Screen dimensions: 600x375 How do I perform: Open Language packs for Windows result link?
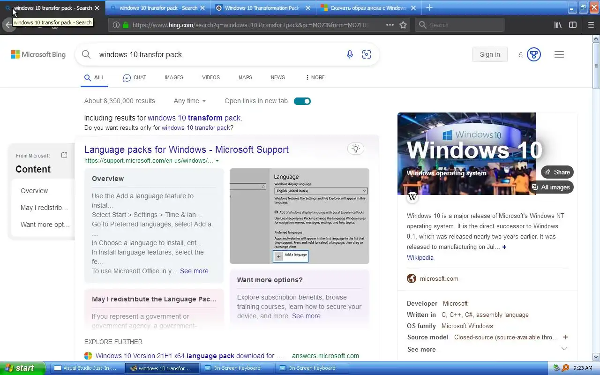pyautogui.click(x=187, y=150)
